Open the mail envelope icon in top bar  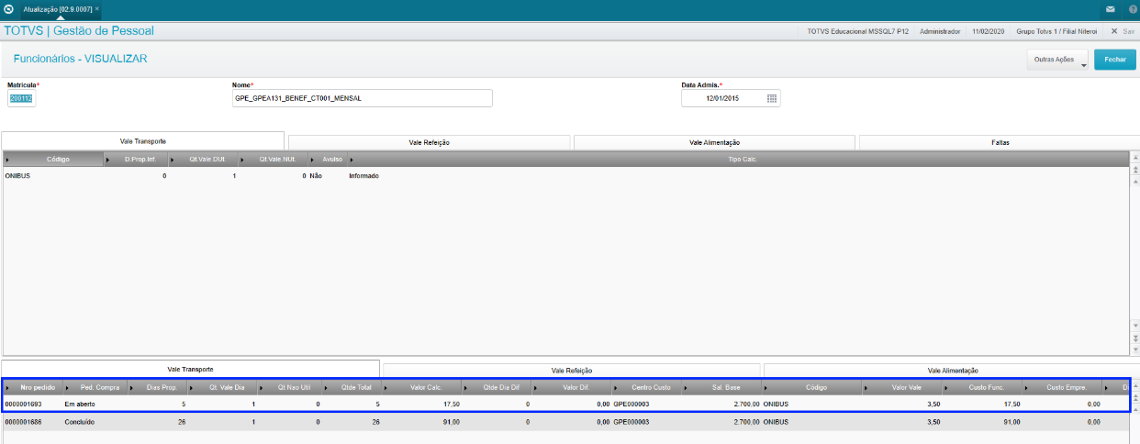1111,9
